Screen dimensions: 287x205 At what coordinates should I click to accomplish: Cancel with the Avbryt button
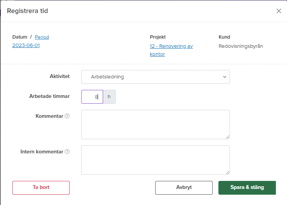(x=184, y=188)
